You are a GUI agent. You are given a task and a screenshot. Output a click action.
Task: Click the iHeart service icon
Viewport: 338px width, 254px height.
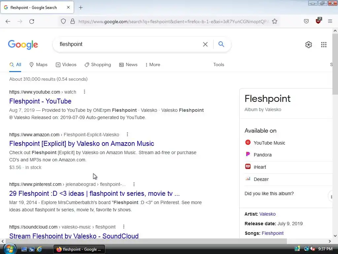pos(248,167)
